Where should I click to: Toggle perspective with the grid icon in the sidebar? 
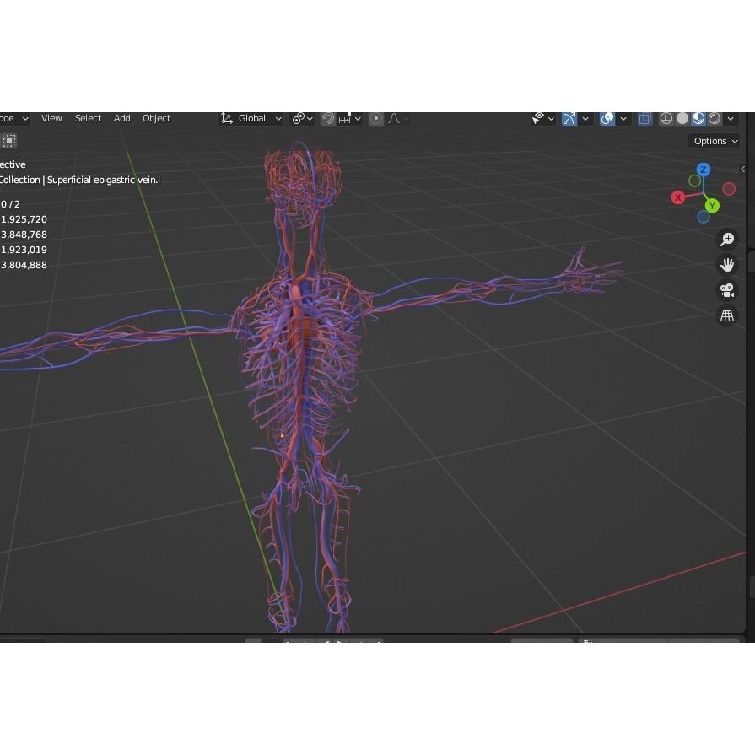pos(726,315)
